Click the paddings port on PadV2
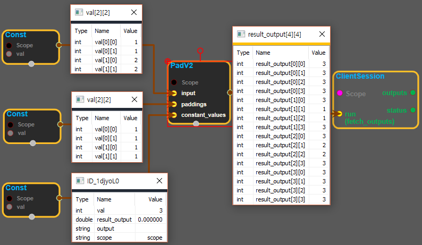Image resolution: width=422 pixels, height=245 pixels. (x=174, y=104)
